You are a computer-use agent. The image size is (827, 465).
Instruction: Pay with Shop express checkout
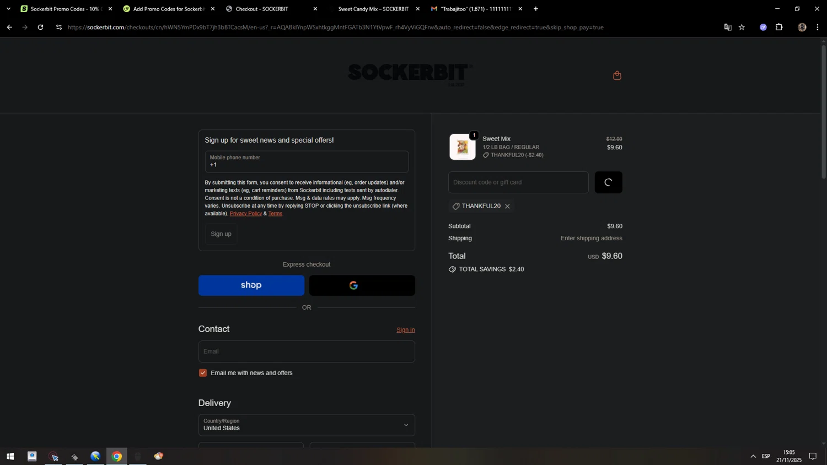251,285
